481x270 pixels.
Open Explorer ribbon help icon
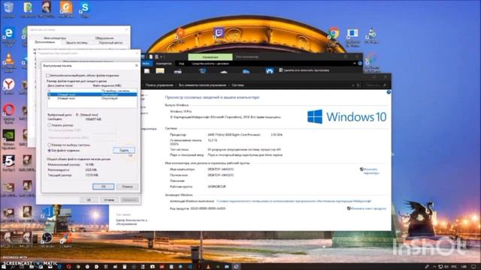pyautogui.click(x=360, y=63)
